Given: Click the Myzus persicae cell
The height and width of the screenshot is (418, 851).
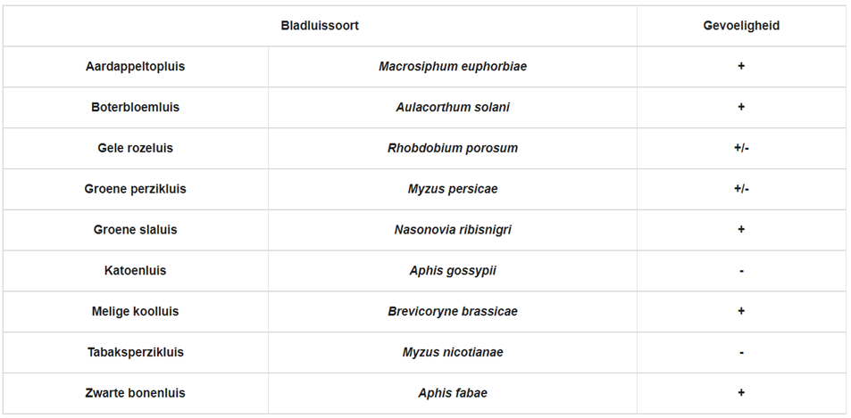Looking at the screenshot, I should (x=453, y=189).
